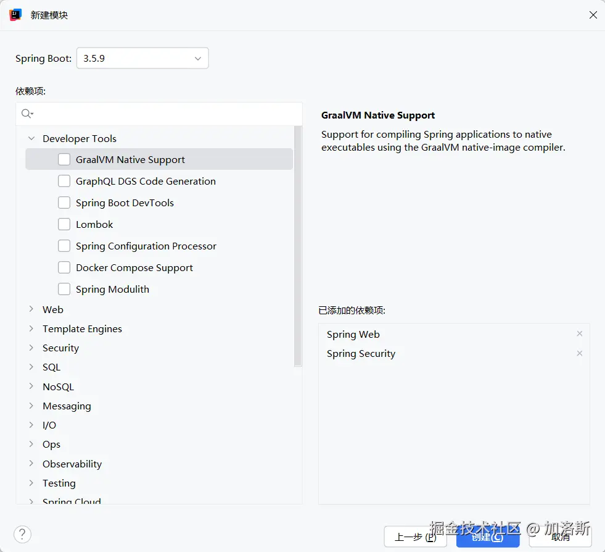This screenshot has height=552, width=605.
Task: Click the 取消 (Cancel) button
Action: (x=560, y=537)
